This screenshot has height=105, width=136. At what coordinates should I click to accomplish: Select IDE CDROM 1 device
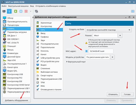click(17, 39)
